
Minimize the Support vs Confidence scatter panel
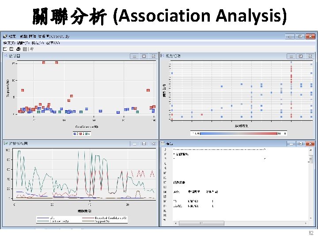click(134, 56)
